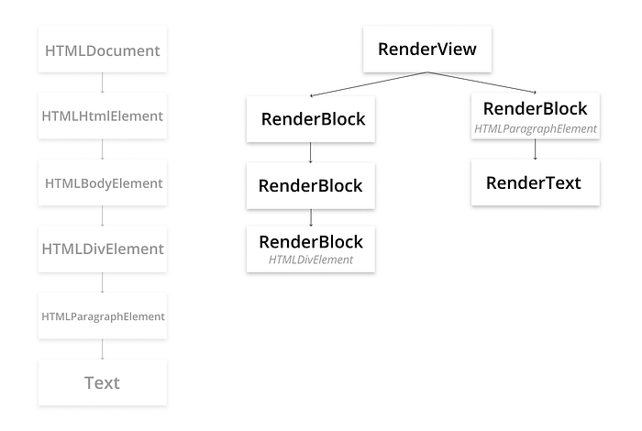Select the middle RenderBlock in left chain
The height and width of the screenshot is (431, 642).
tap(310, 186)
